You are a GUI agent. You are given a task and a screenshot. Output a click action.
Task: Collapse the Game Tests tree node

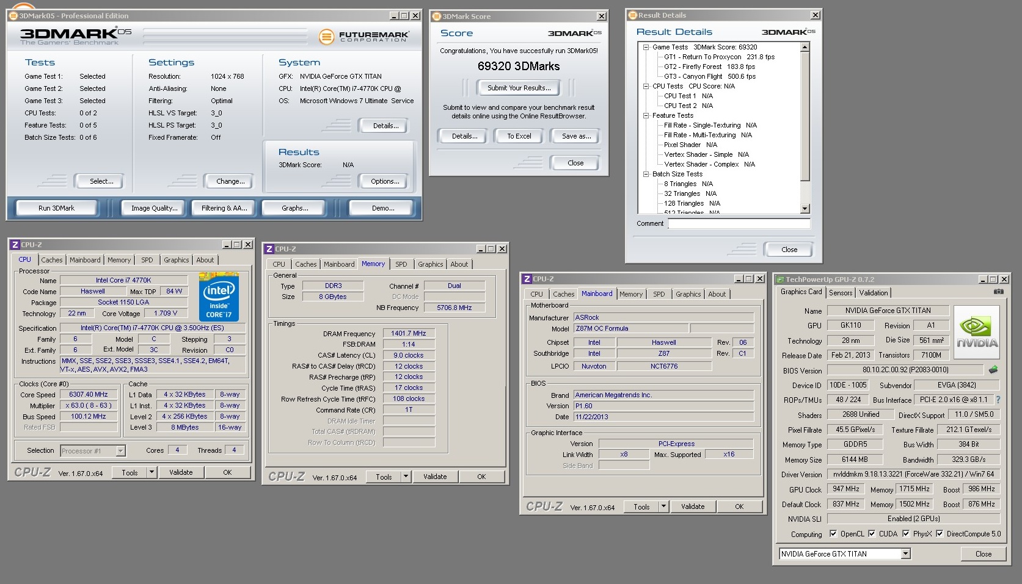pos(646,47)
